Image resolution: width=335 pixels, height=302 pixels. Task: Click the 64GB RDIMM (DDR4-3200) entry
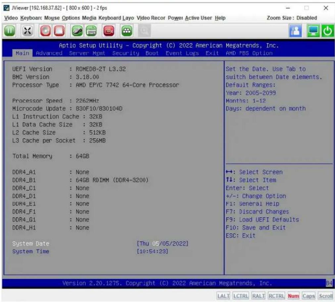[x=112, y=180]
